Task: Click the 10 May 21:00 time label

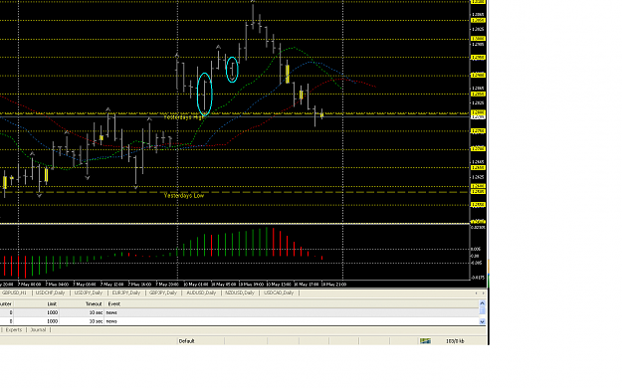Action: pos(333,285)
